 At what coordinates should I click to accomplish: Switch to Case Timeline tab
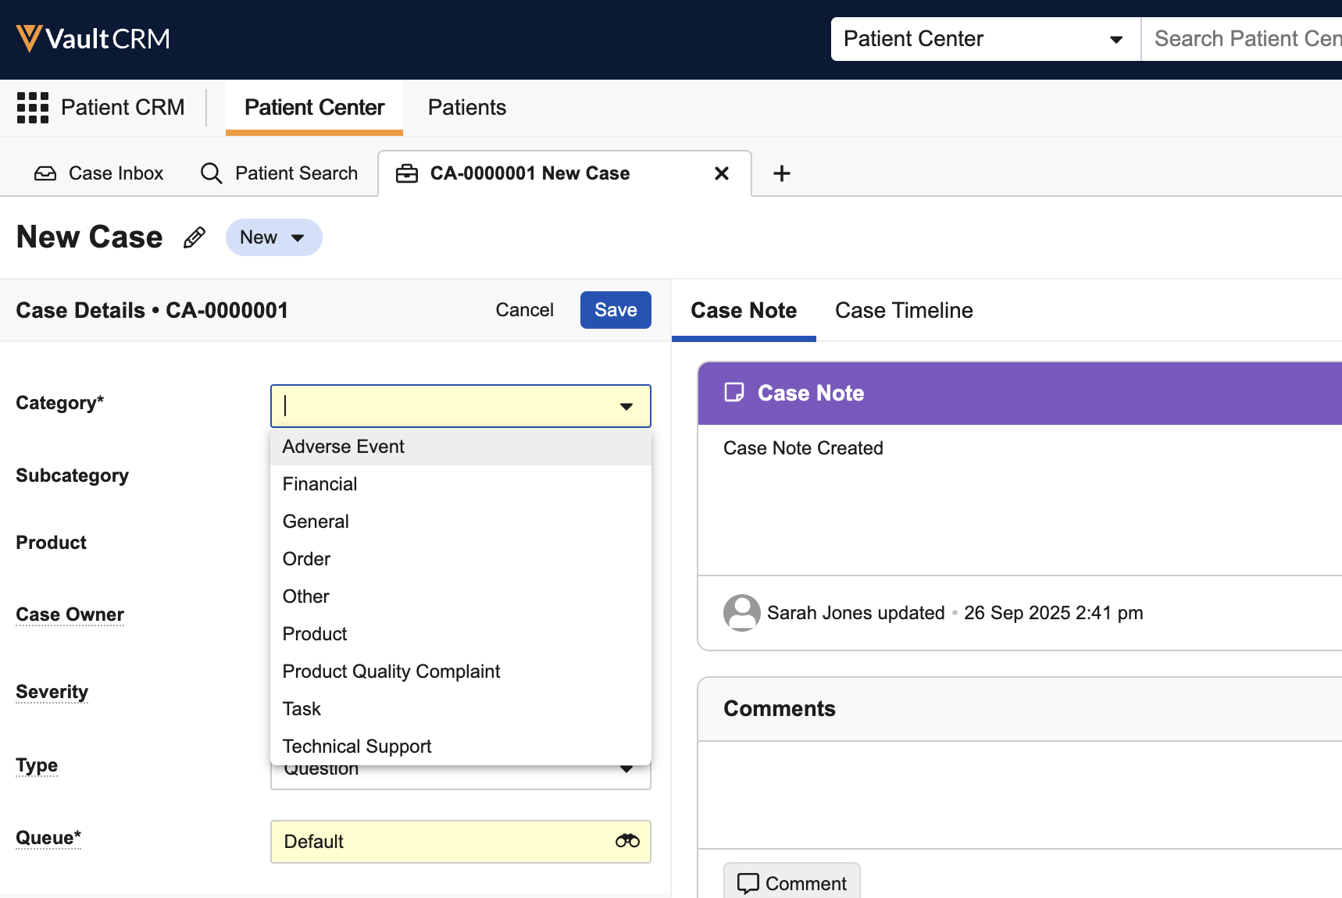[x=904, y=311]
